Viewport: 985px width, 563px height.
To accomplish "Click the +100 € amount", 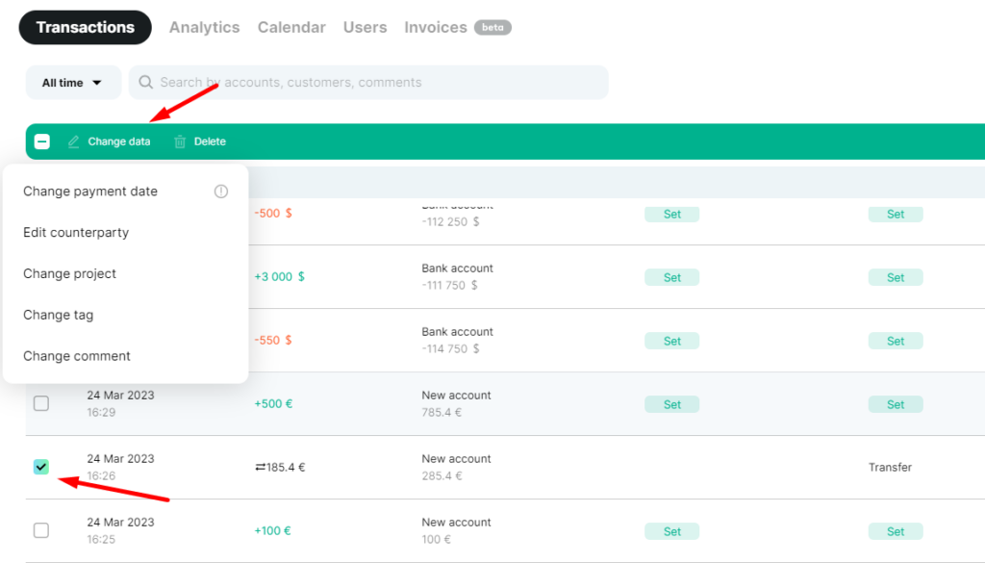I will pos(272,531).
